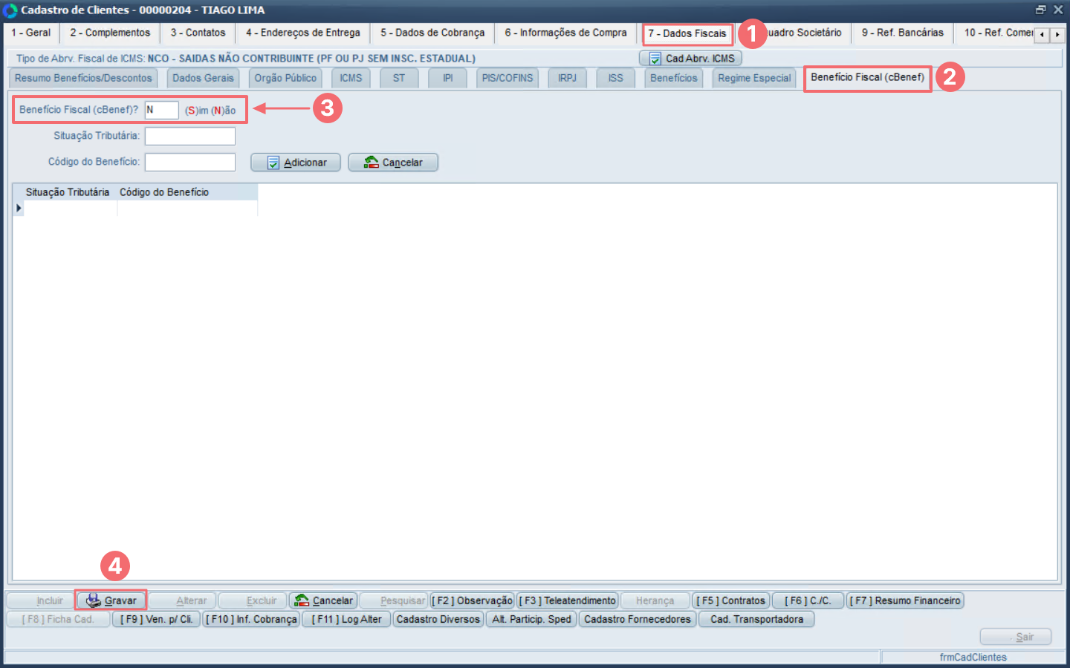
Task: Switch to the PIS/COFINS tab
Action: click(x=507, y=78)
